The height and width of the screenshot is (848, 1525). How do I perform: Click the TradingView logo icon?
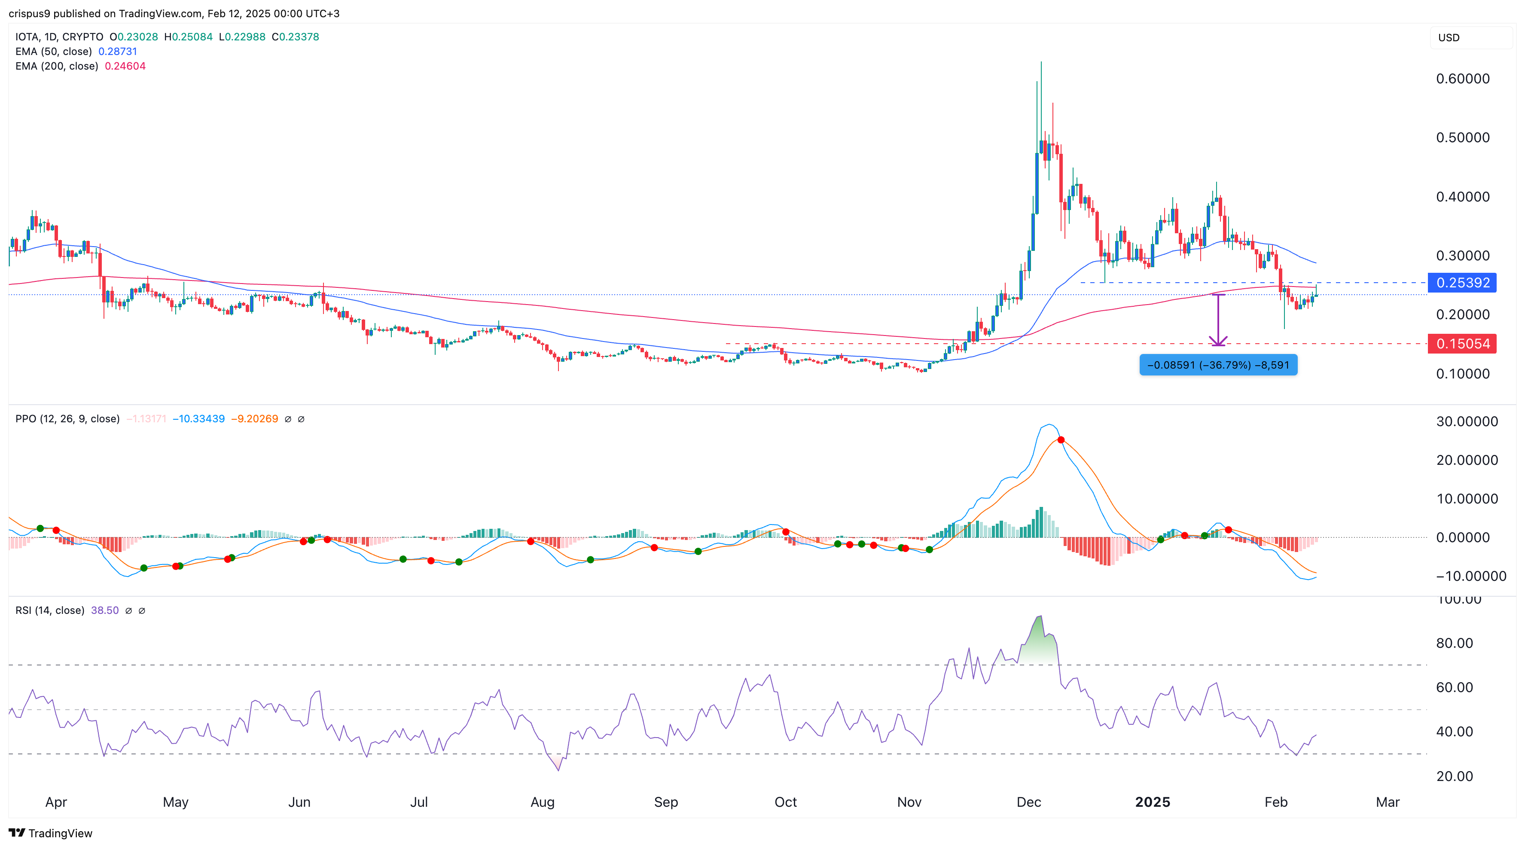pos(17,833)
